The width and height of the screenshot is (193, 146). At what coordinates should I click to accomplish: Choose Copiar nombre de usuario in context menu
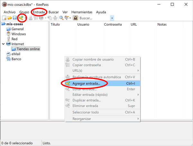(103, 59)
